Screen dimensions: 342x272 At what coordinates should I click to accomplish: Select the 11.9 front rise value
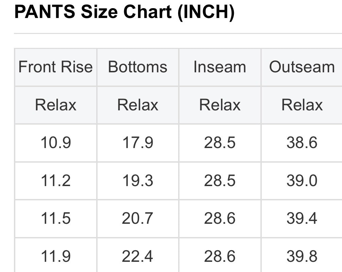coord(55,256)
